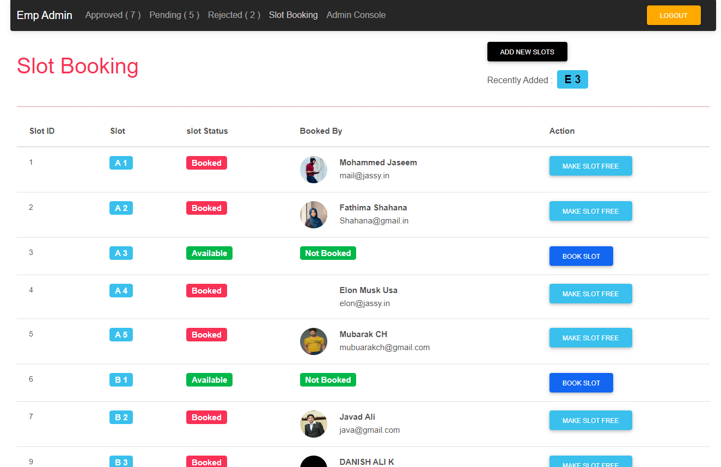Click the Available badge on slot A 3
Image resolution: width=721 pixels, height=467 pixels.
click(x=209, y=253)
